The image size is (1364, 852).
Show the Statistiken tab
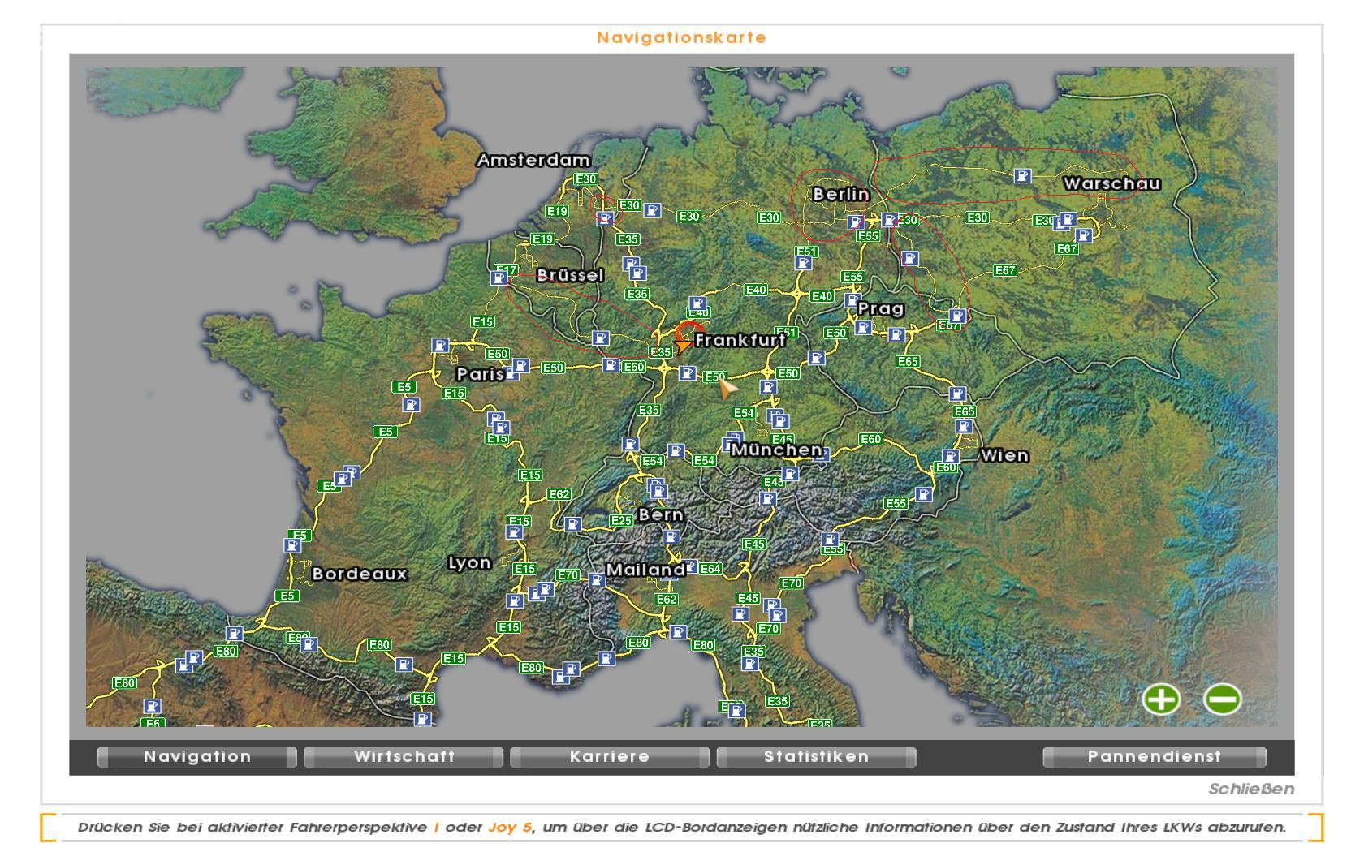click(816, 757)
